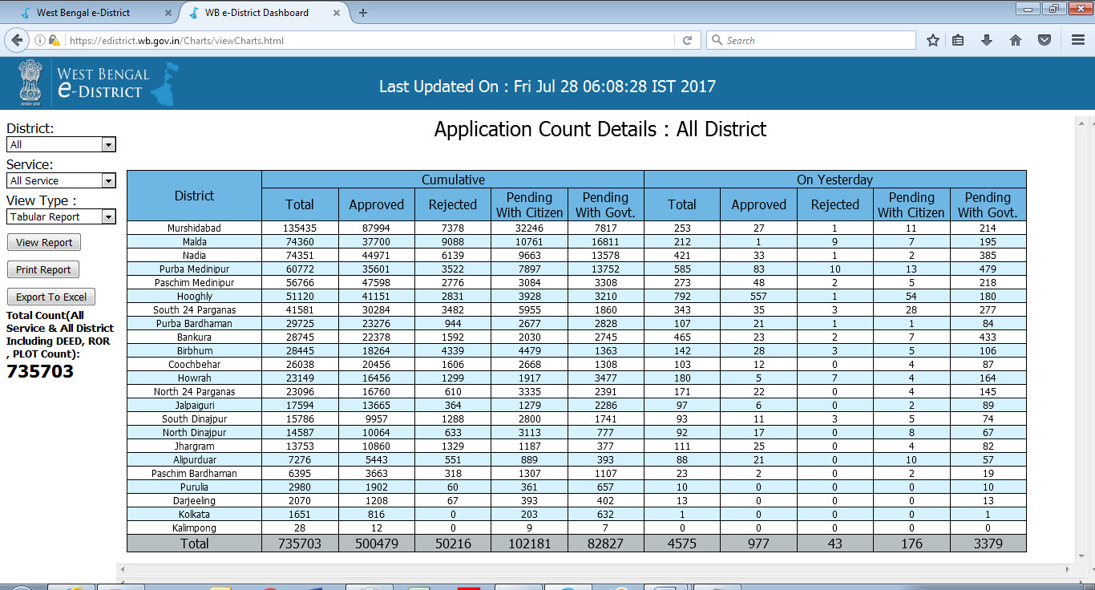
Task: Click the Purba Medinipur district cell
Action: click(x=194, y=269)
